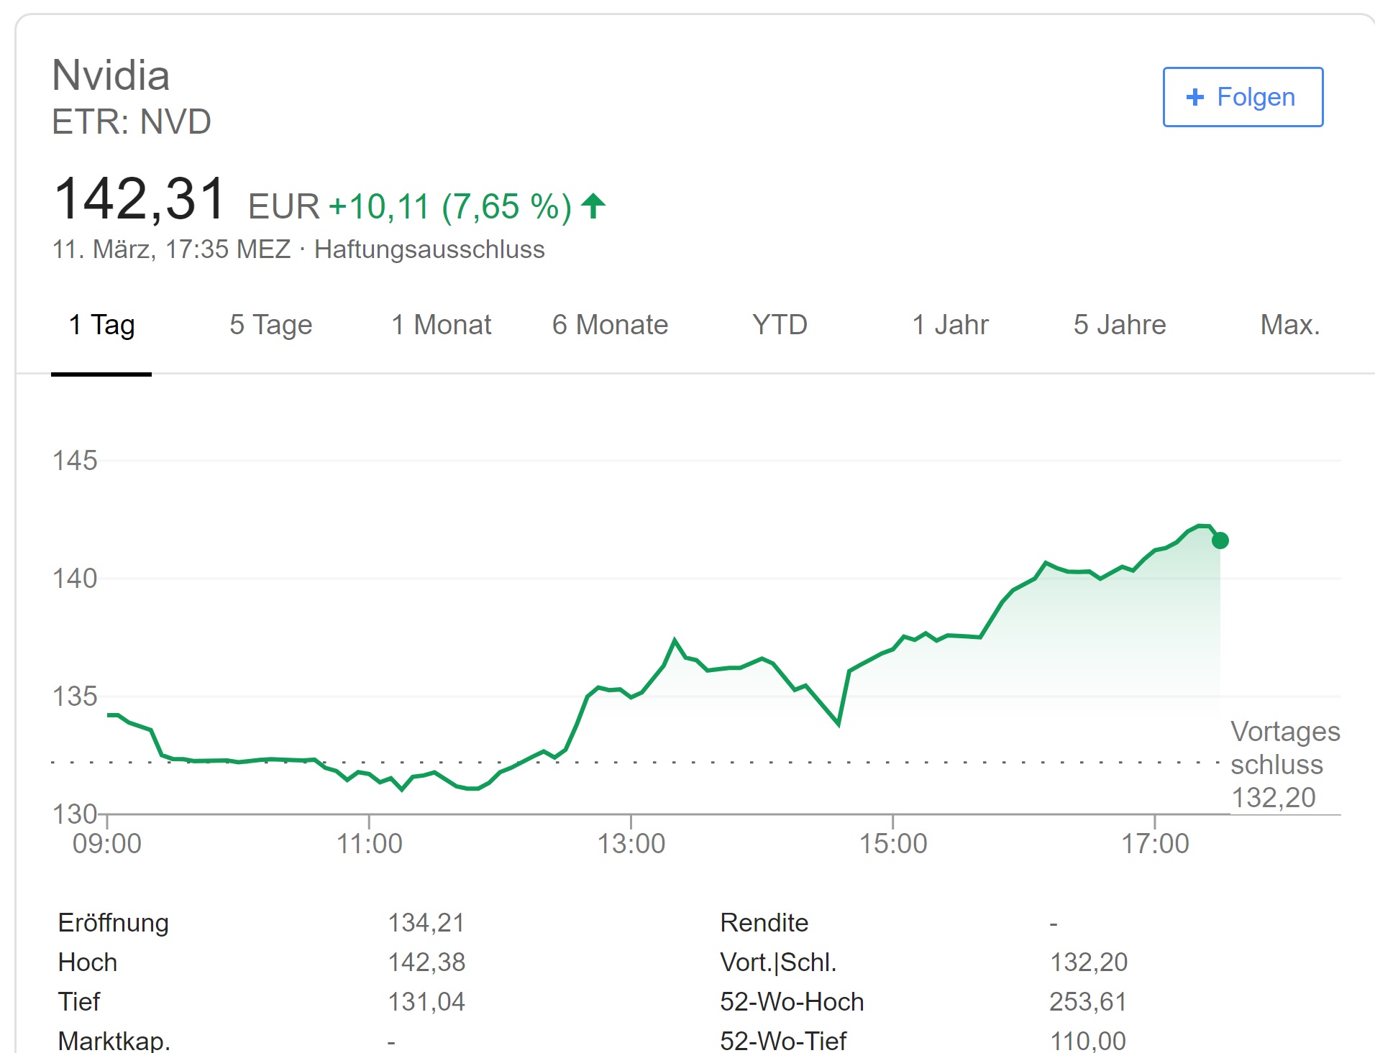Select the YTD tab

780,325
